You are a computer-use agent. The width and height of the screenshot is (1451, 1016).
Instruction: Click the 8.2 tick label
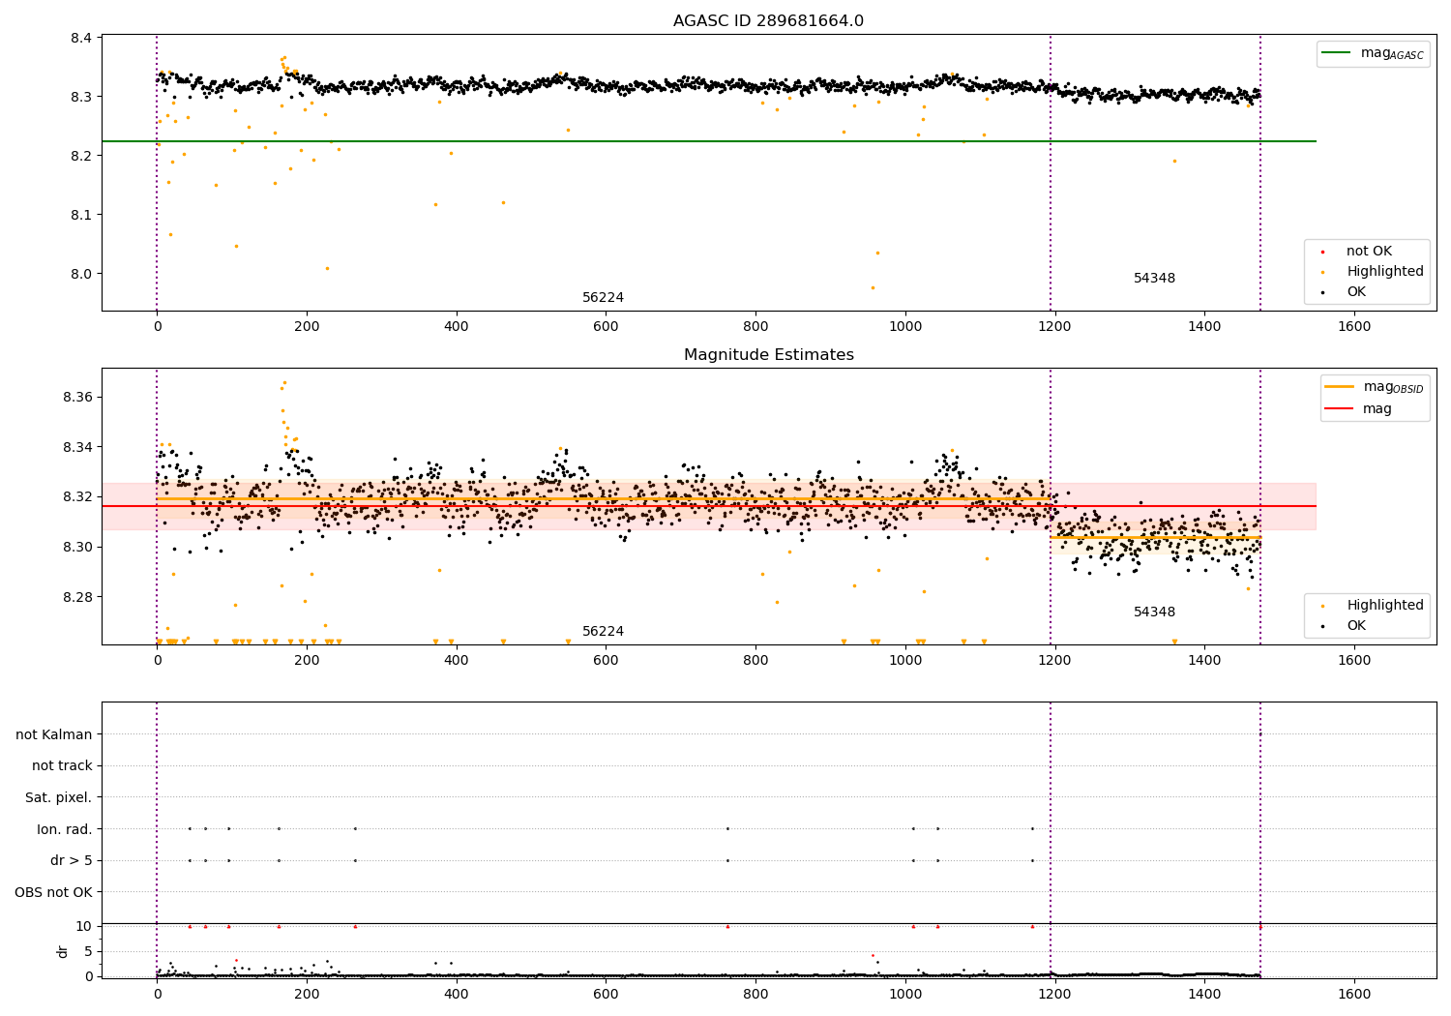pos(80,156)
